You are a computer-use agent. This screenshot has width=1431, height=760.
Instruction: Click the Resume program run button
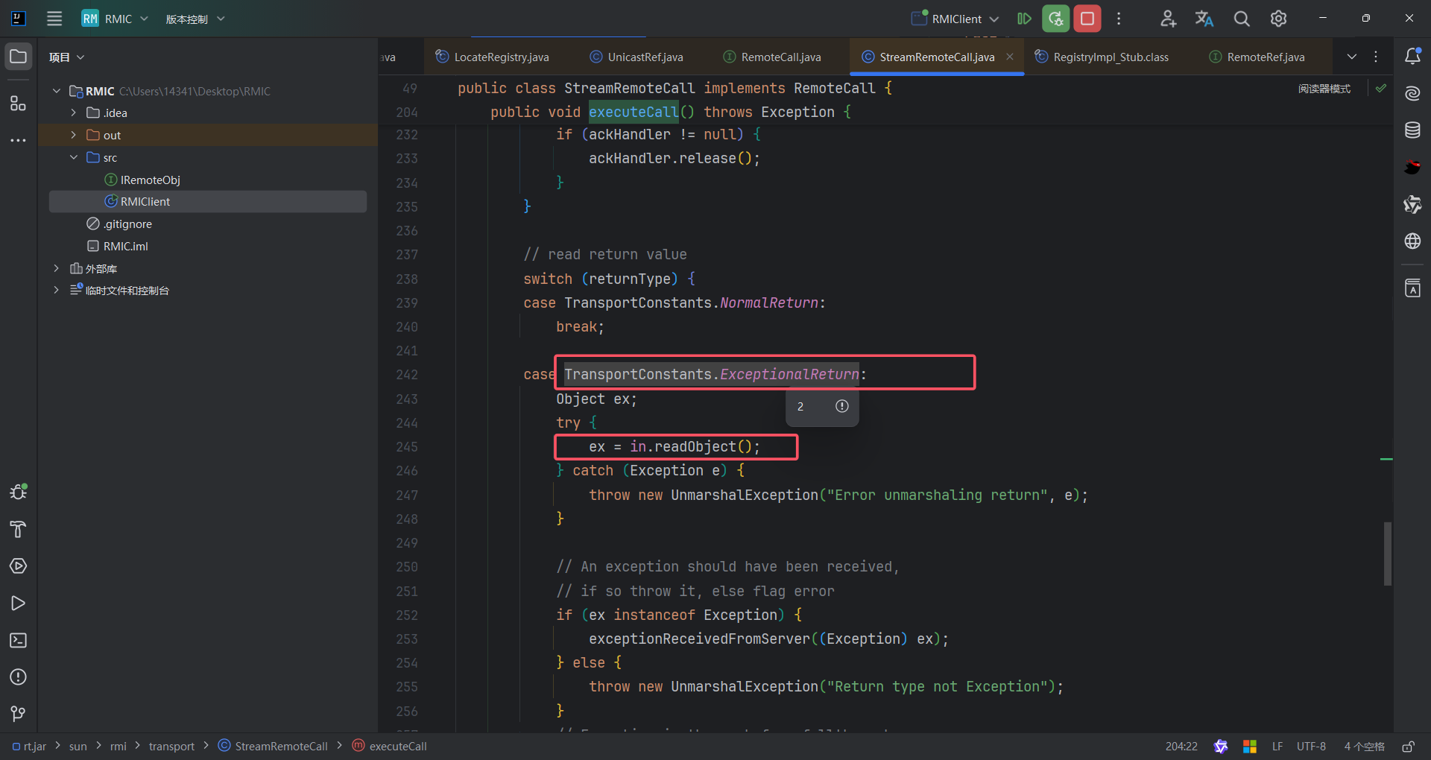pyautogui.click(x=1024, y=19)
